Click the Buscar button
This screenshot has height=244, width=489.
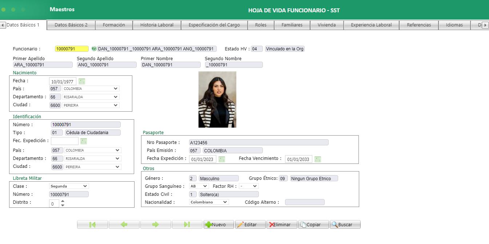[345, 224]
